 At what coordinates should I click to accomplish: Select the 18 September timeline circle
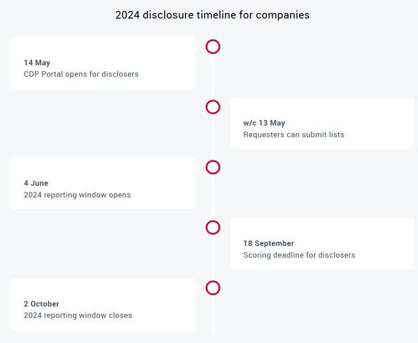pyautogui.click(x=213, y=228)
